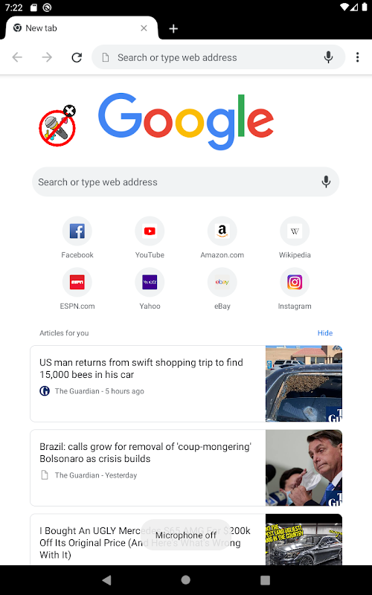Tap the microphone in the Google search box

coord(326,181)
